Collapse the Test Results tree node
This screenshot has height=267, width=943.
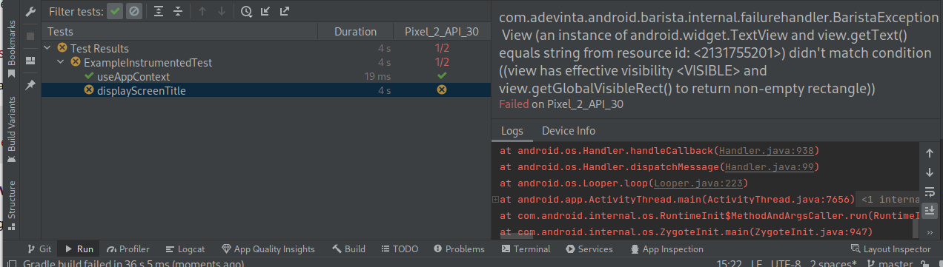point(48,48)
